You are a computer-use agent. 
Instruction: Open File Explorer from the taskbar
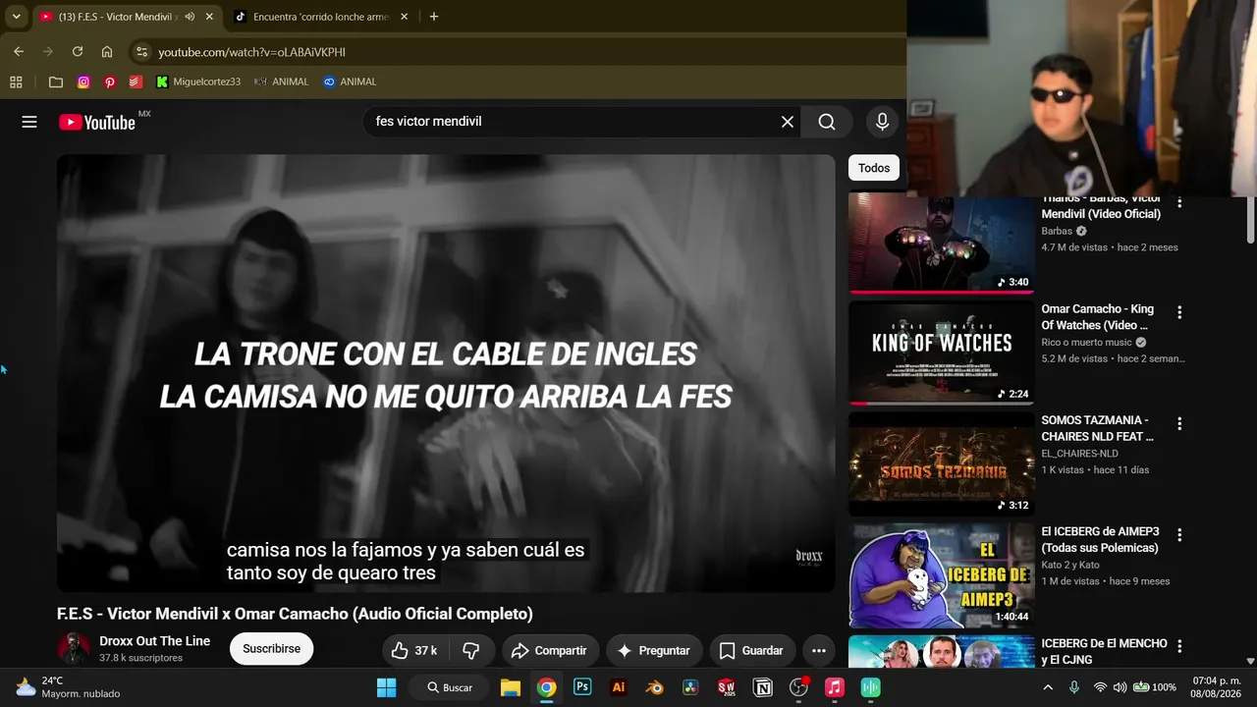pyautogui.click(x=511, y=687)
